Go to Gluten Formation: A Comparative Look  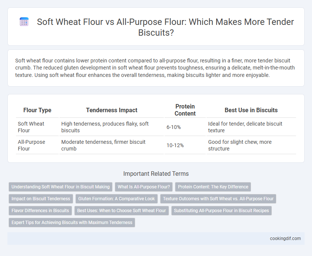tap(116, 199)
